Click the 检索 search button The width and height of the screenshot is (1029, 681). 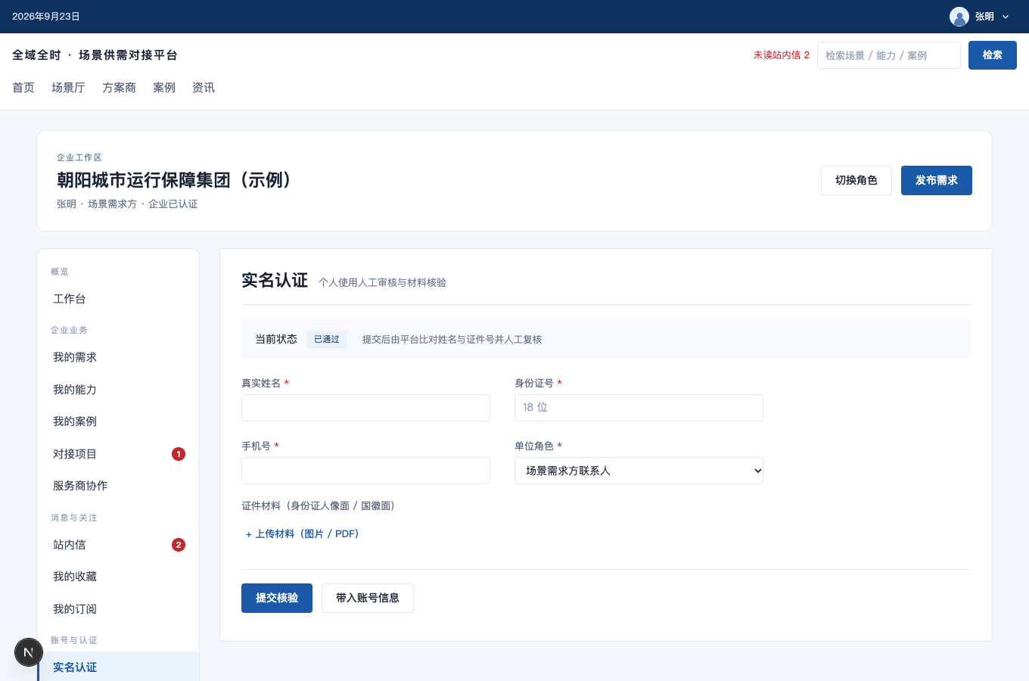(993, 55)
